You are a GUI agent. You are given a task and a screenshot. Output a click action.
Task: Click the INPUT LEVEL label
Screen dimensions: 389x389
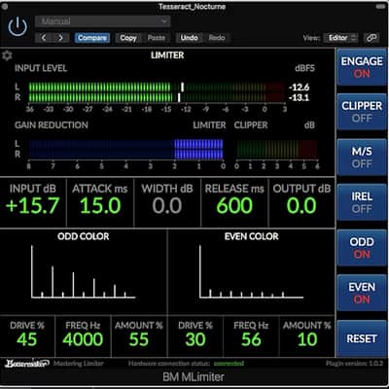click(x=41, y=68)
